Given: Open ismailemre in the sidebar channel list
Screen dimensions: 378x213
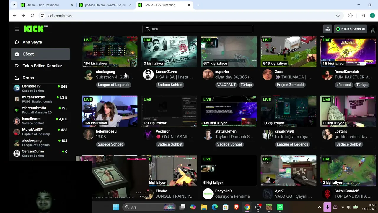Looking at the screenshot, I should [40, 121].
